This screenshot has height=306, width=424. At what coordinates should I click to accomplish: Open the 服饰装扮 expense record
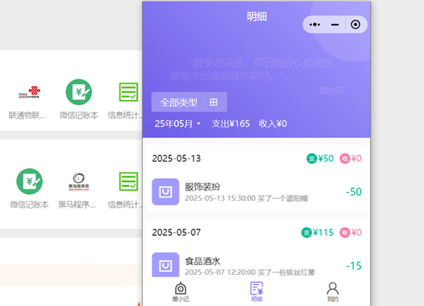pos(257,192)
